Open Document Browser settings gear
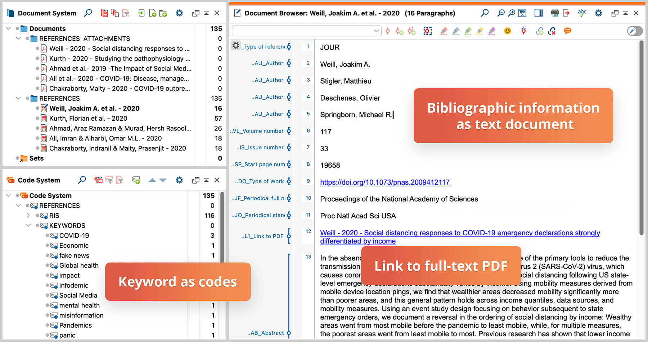This screenshot has width=648, height=342. tap(598, 13)
